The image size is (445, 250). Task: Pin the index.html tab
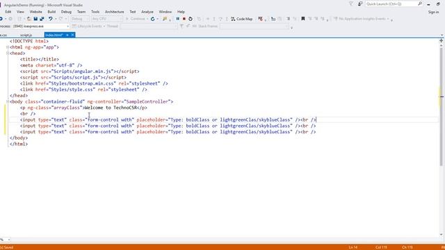[x=67, y=35]
